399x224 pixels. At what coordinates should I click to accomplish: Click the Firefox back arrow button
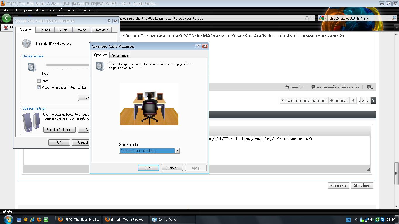(6, 18)
